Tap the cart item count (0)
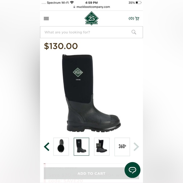Viewport: 183px width, 183px height. click(131, 18)
